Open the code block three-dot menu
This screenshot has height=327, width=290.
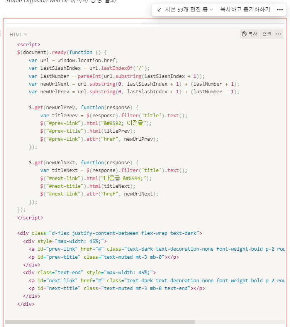(278, 34)
